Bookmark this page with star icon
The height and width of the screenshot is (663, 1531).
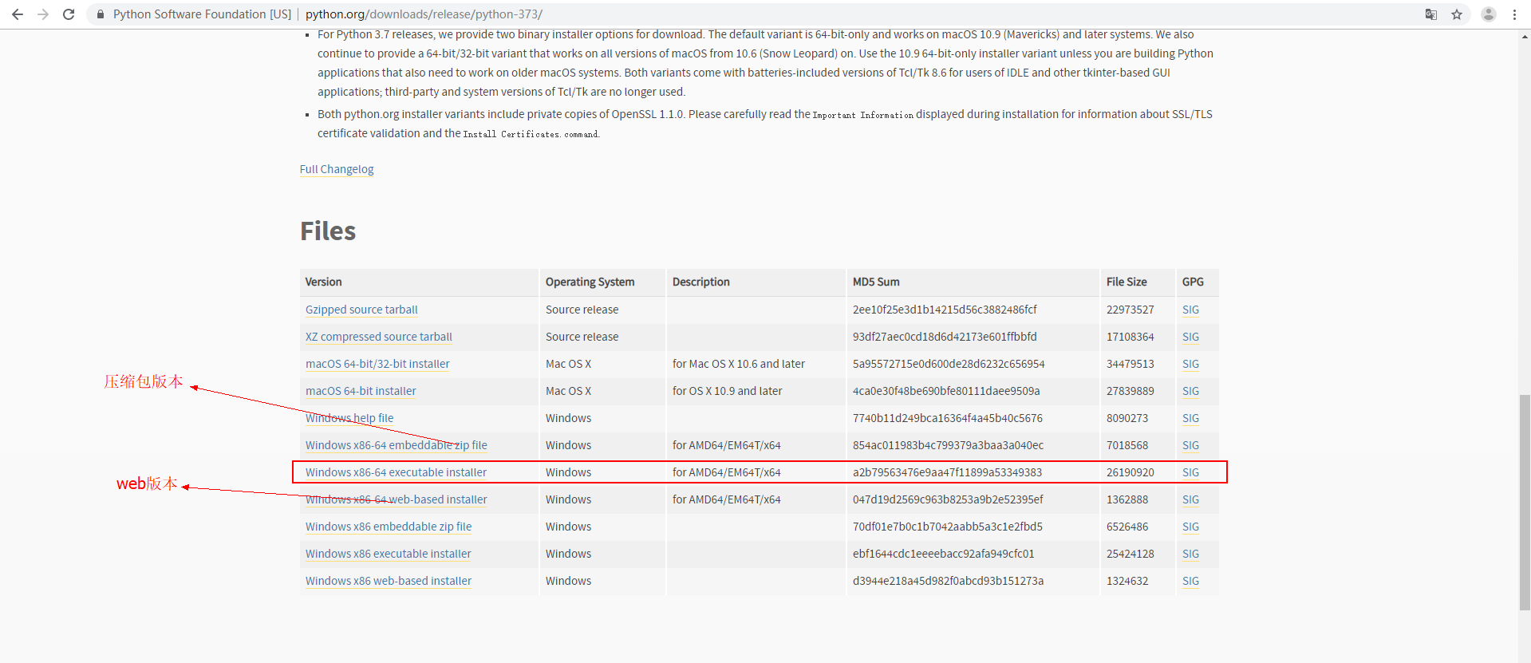click(1457, 14)
